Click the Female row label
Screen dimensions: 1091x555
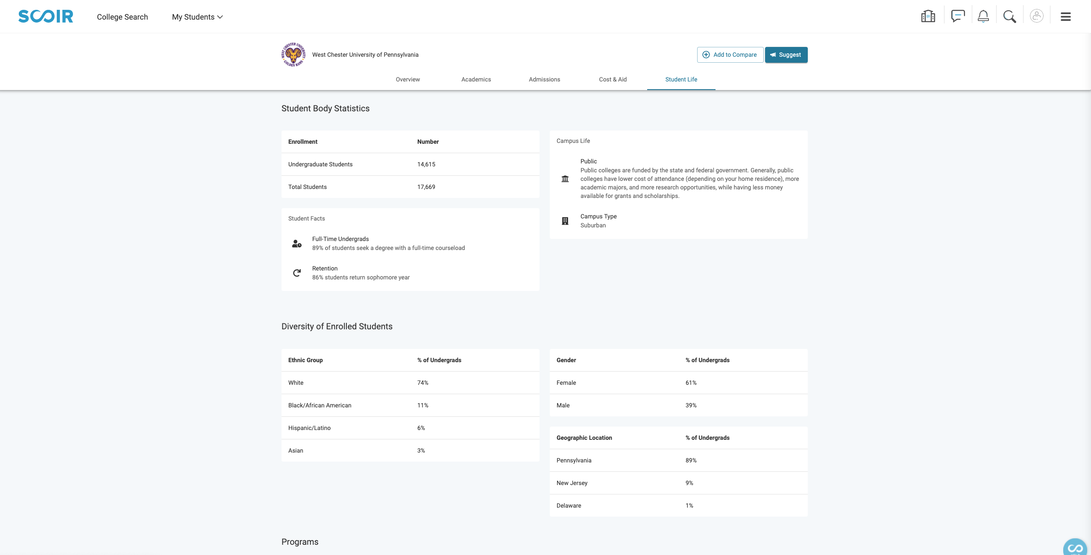tap(566, 383)
